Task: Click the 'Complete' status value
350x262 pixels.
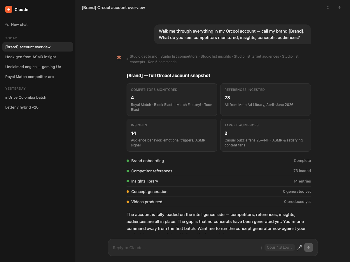Action: pos(302,161)
